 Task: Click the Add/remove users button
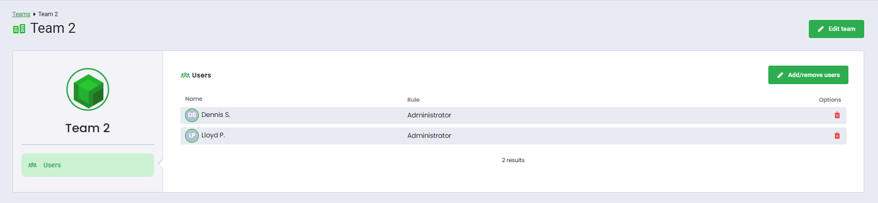pyautogui.click(x=808, y=75)
